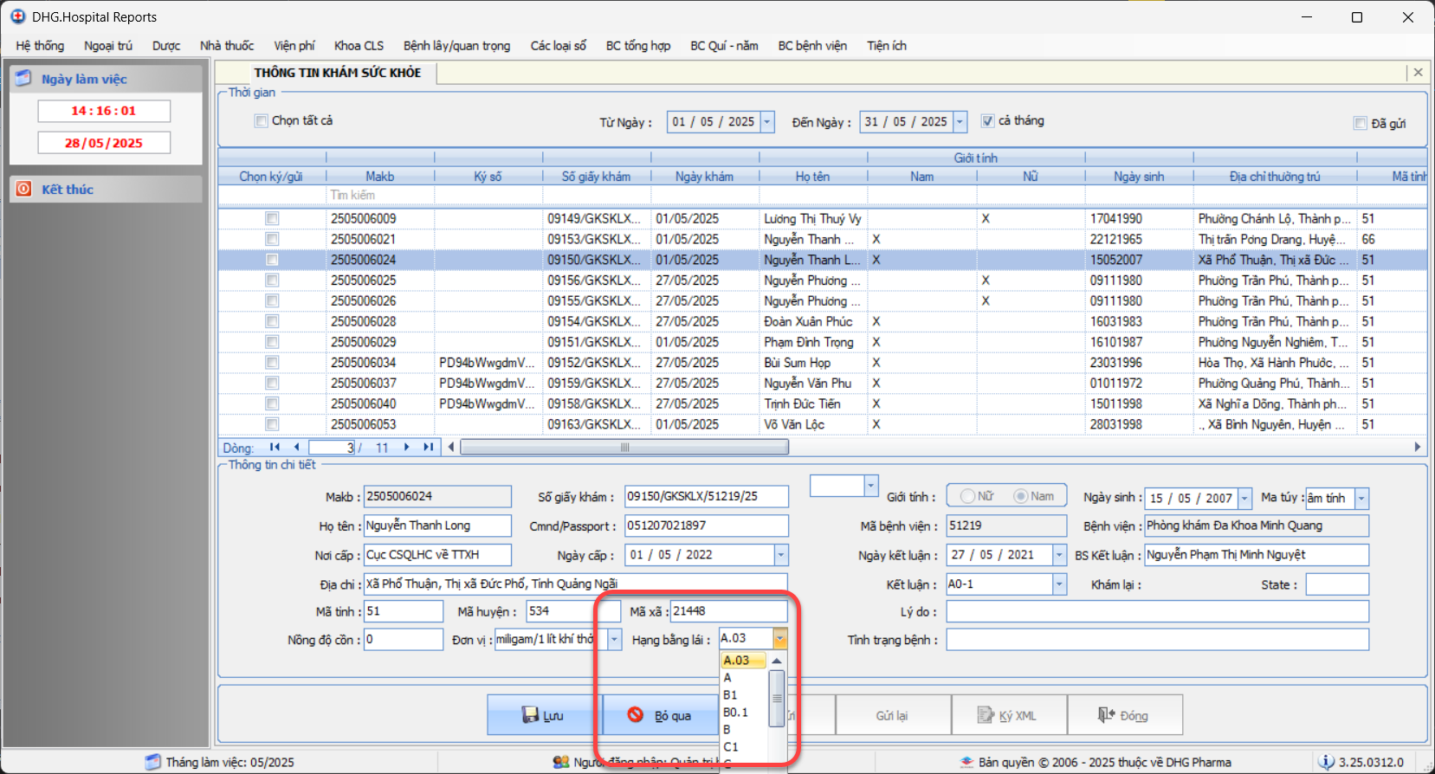Choose B1 in the license class list
1435x774 pixels.
(744, 695)
